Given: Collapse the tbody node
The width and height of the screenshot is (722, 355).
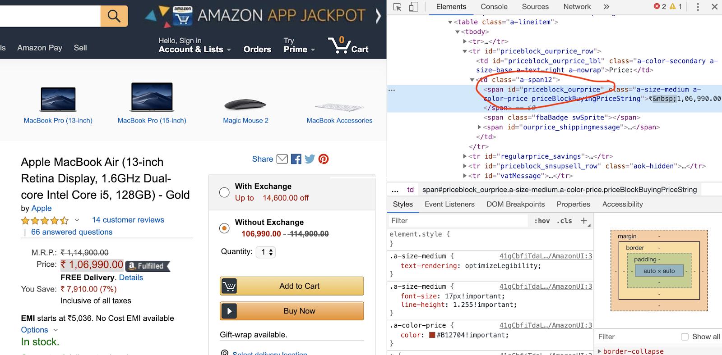Looking at the screenshot, I should pos(457,32).
